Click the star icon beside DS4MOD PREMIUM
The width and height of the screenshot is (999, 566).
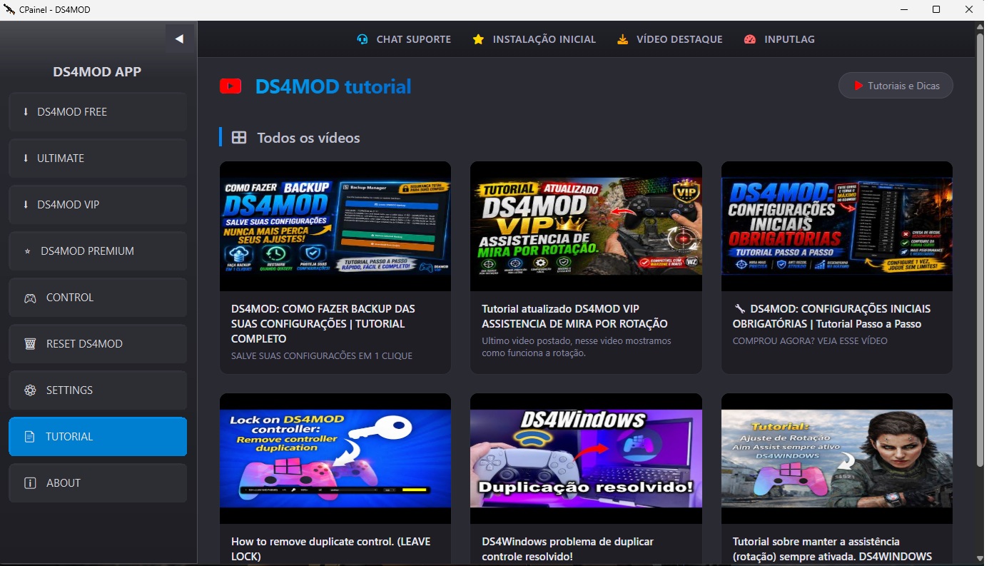coord(28,251)
